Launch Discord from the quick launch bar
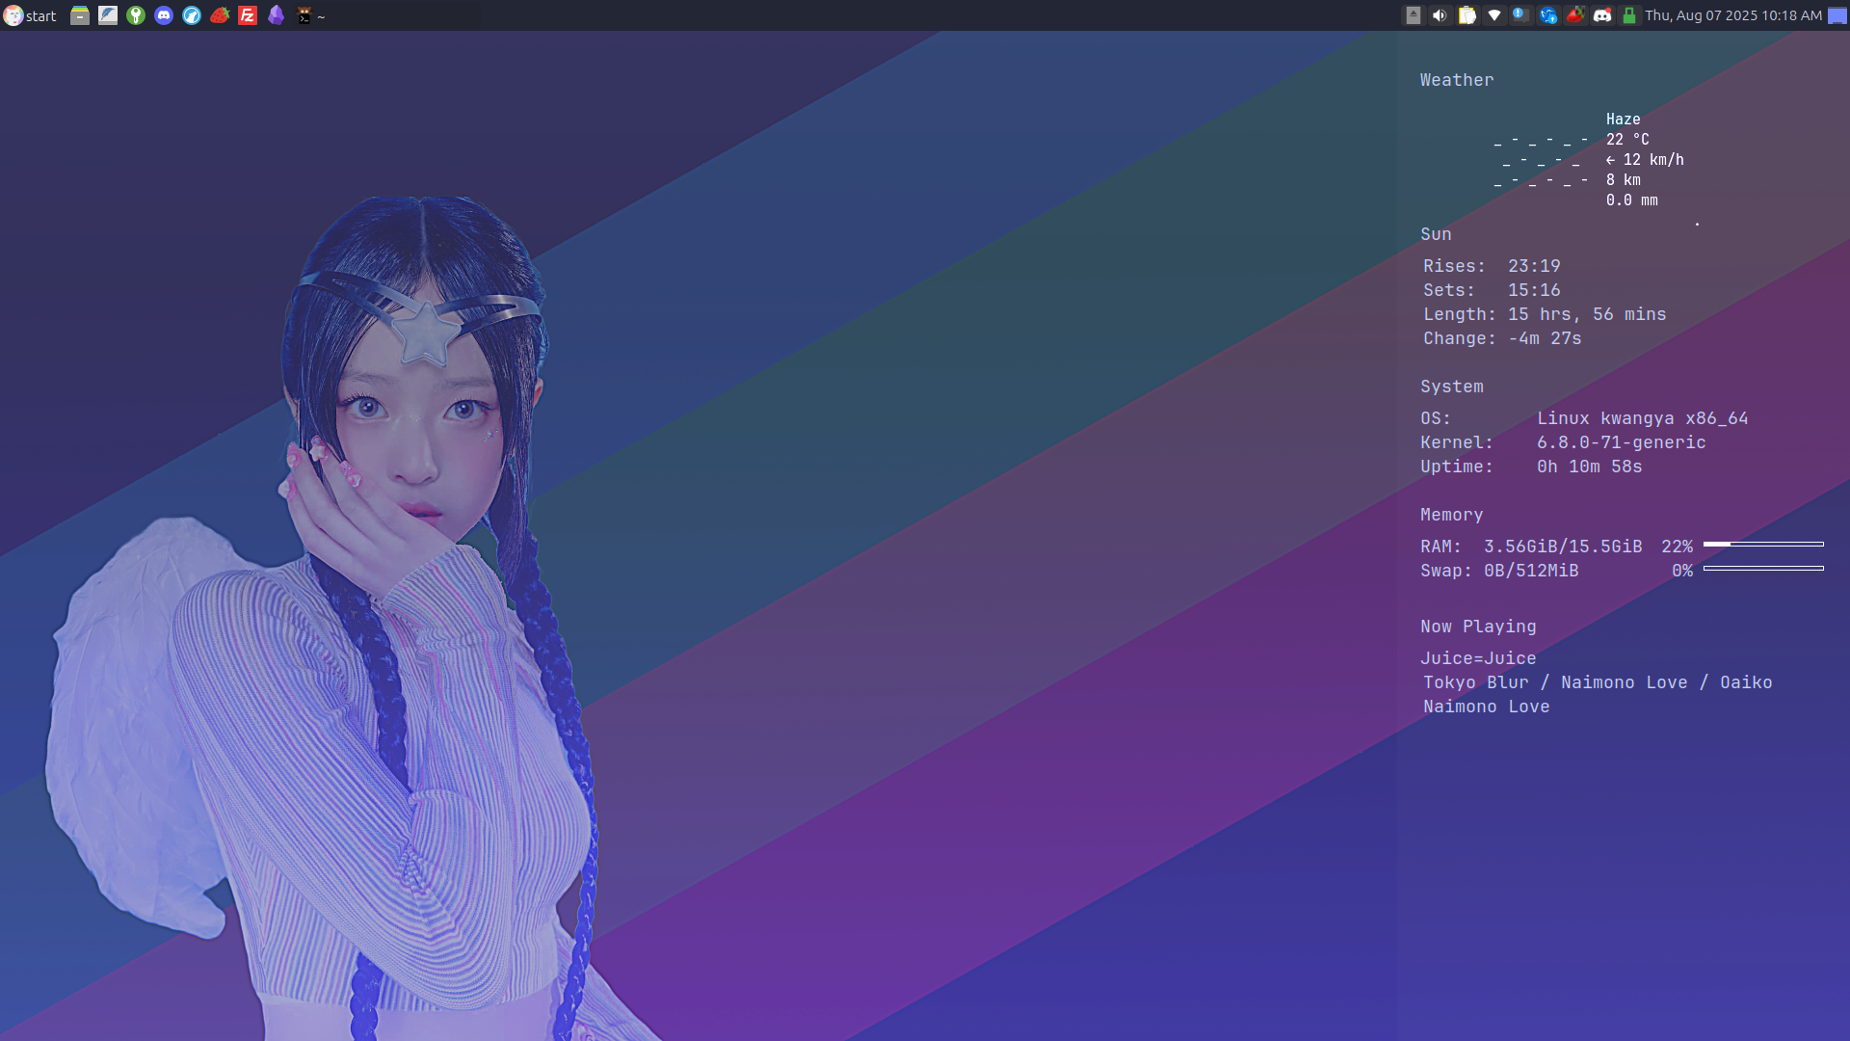 tap(163, 15)
